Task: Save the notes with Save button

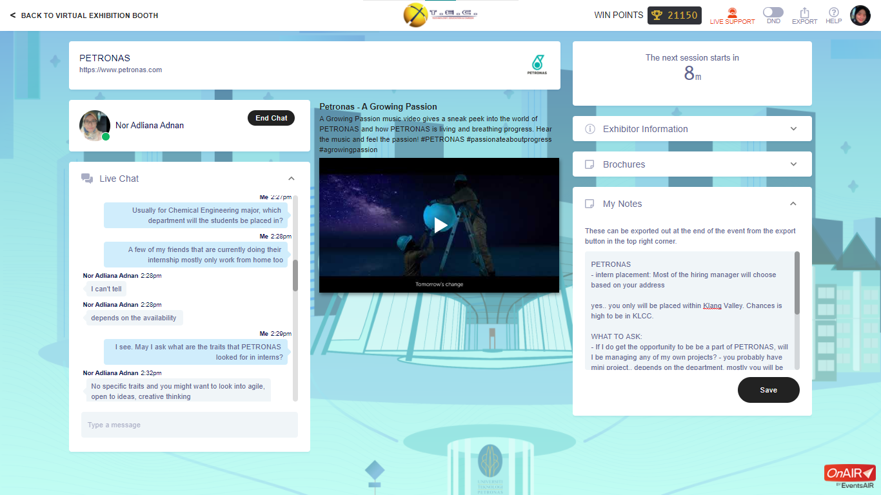Action: click(768, 390)
